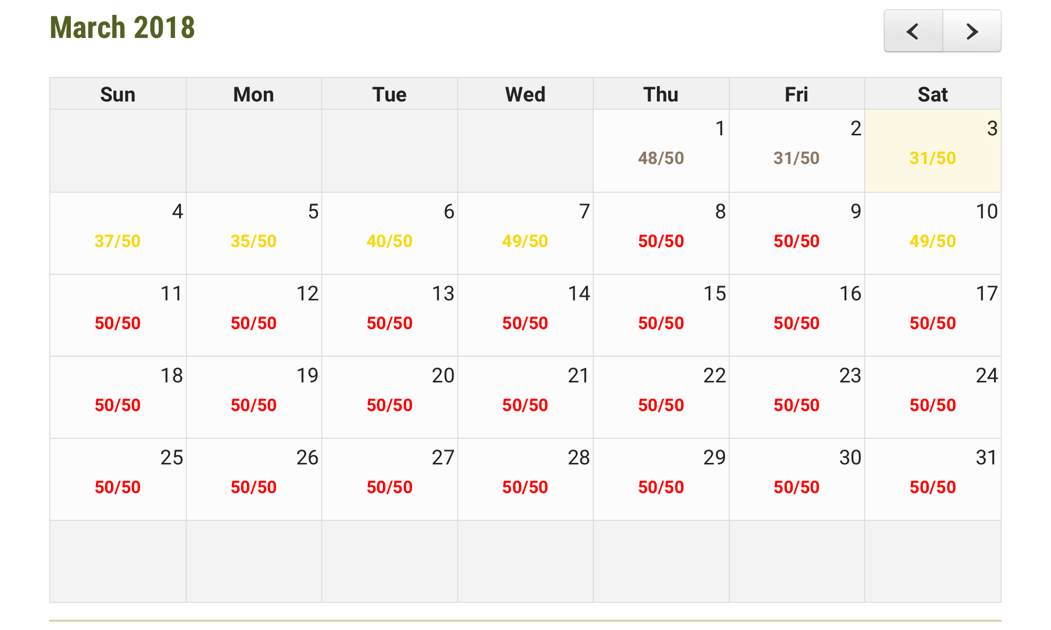Click the Sun column header
1051x630 pixels.
click(118, 95)
